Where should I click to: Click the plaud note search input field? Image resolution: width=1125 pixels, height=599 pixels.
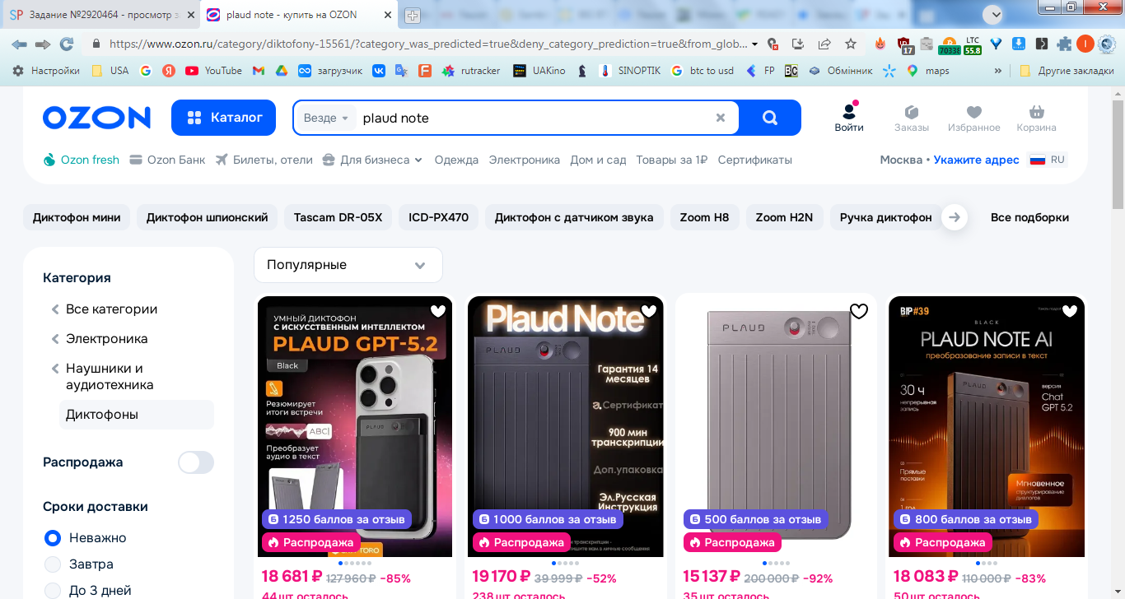535,118
